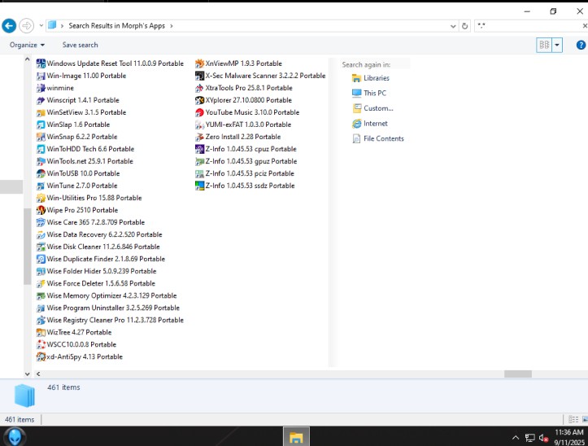Open recent locations dropdown beside Forward
The height and width of the screenshot is (446, 588).
(41, 26)
